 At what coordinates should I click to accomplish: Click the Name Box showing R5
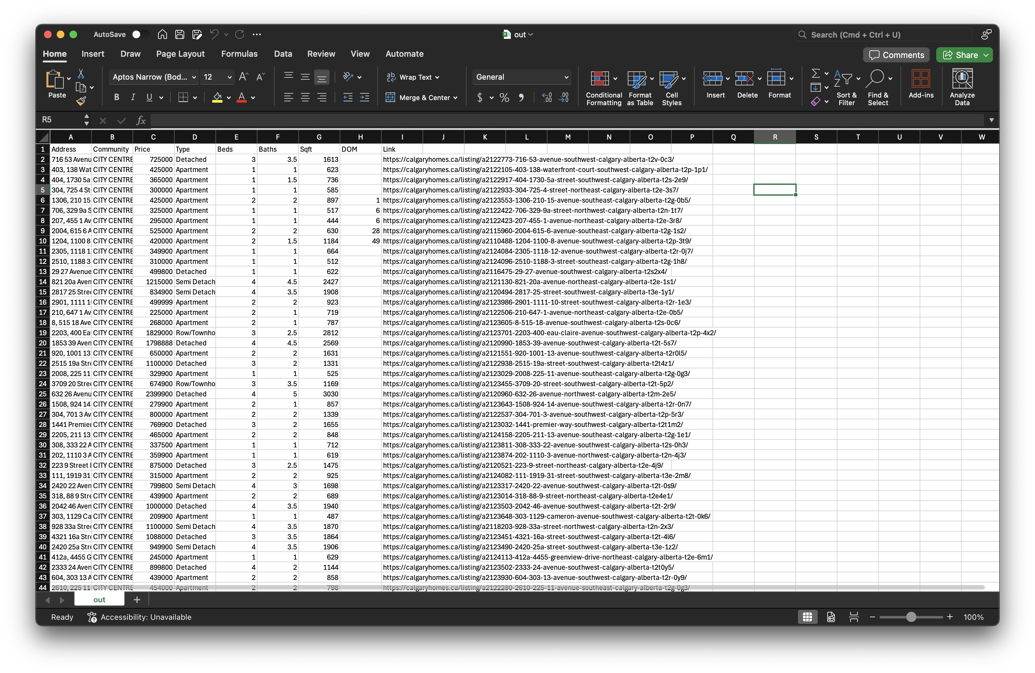point(61,120)
